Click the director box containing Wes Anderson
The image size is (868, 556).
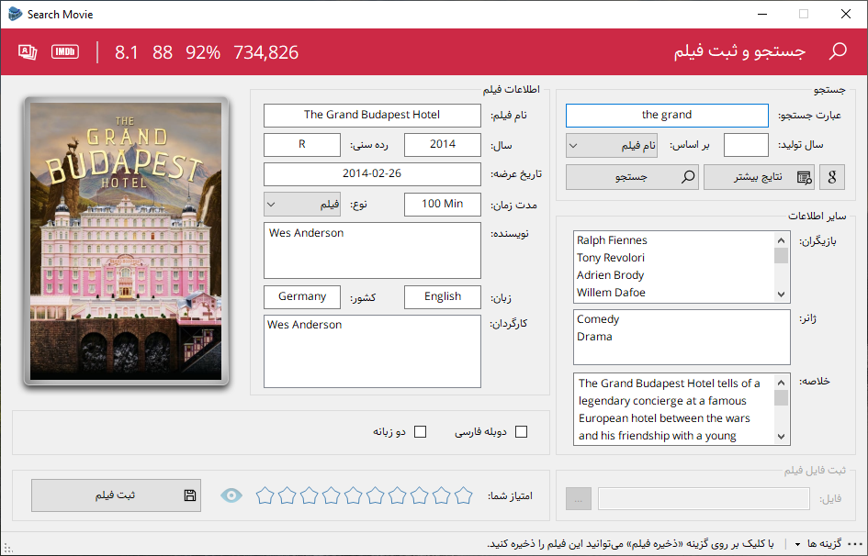click(x=372, y=351)
